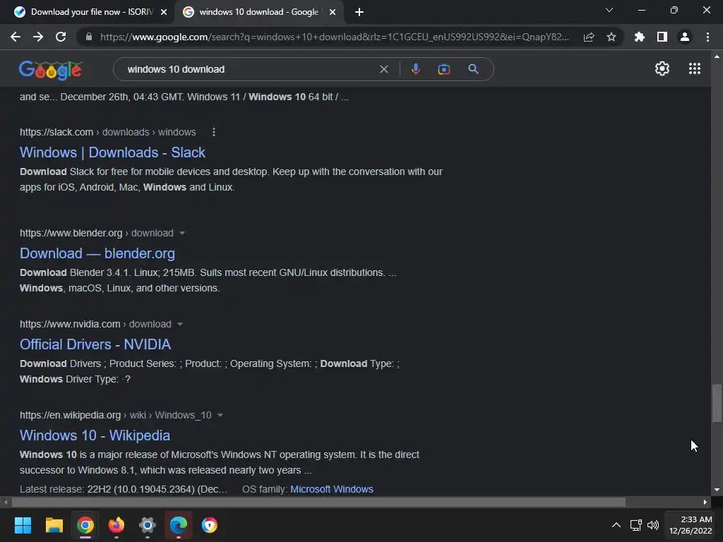The height and width of the screenshot is (542, 723).
Task: View site information via the lock icon
Action: [89, 37]
